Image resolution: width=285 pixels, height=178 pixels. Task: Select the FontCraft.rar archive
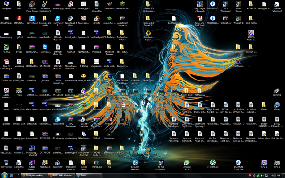[225, 20]
